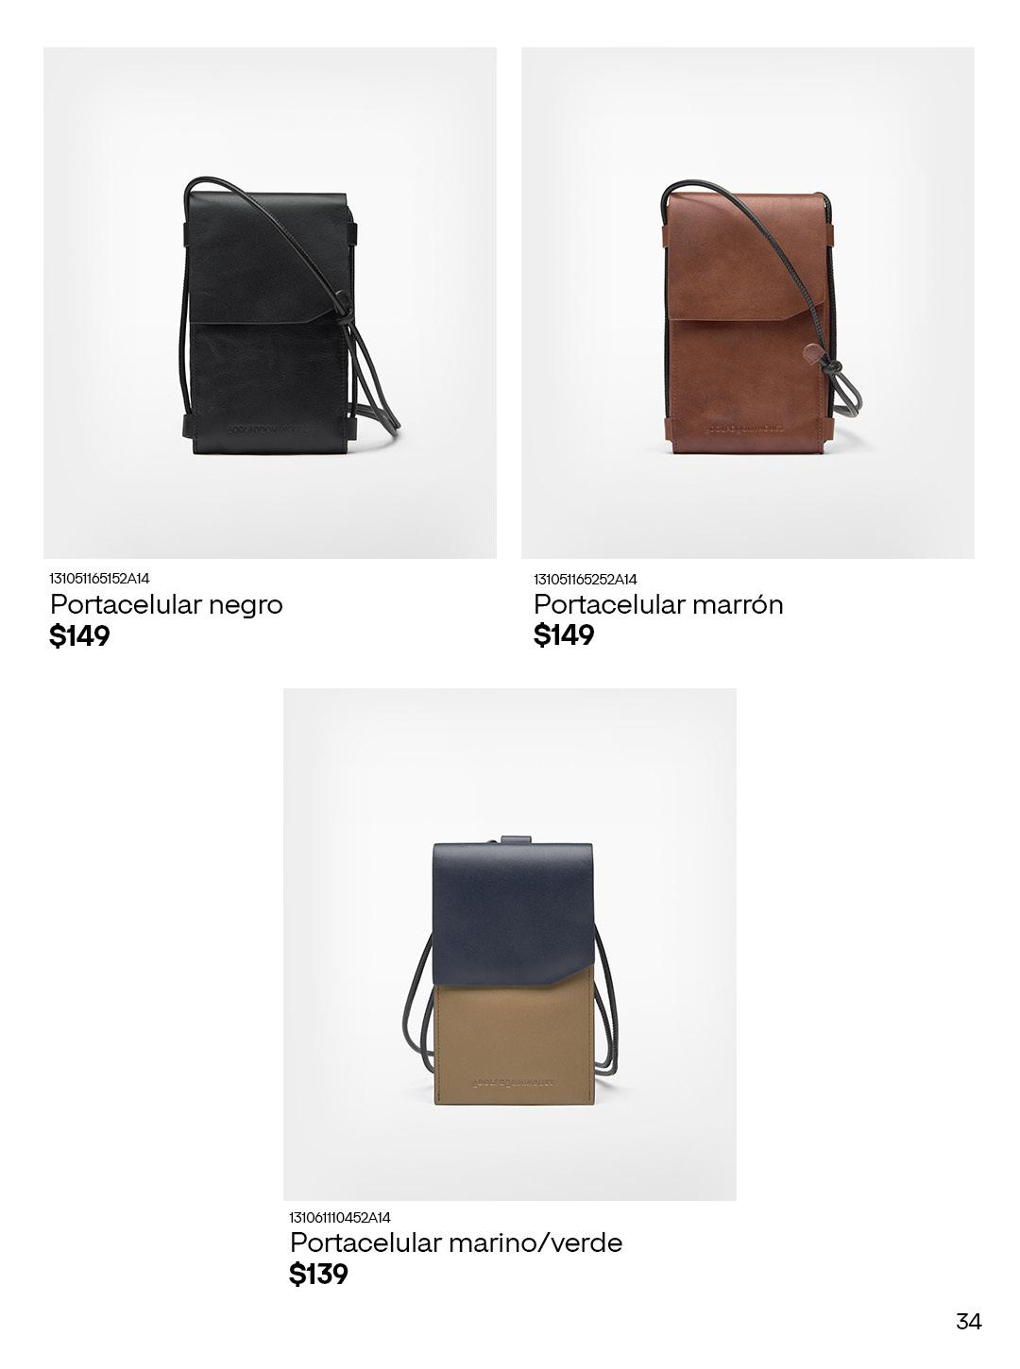Click the Portacelular marino/verde product title

[456, 1242]
